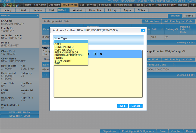Viewport: 196px width, 133px height.
Task: Click the right-align text icon
Action: click(95, 54)
